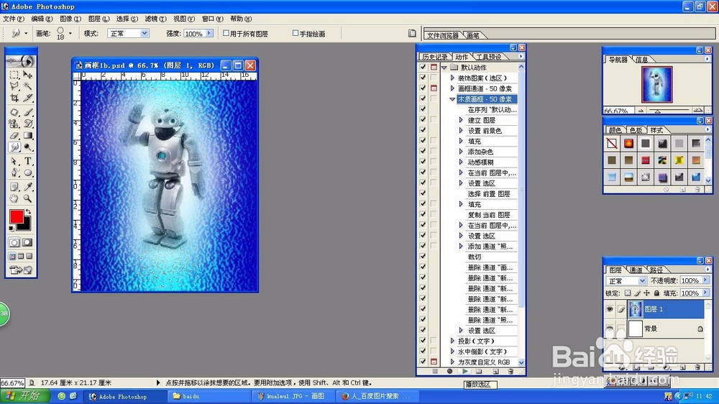
Task: Toggle the checkmark for 投影(文字) action
Action: (423, 341)
